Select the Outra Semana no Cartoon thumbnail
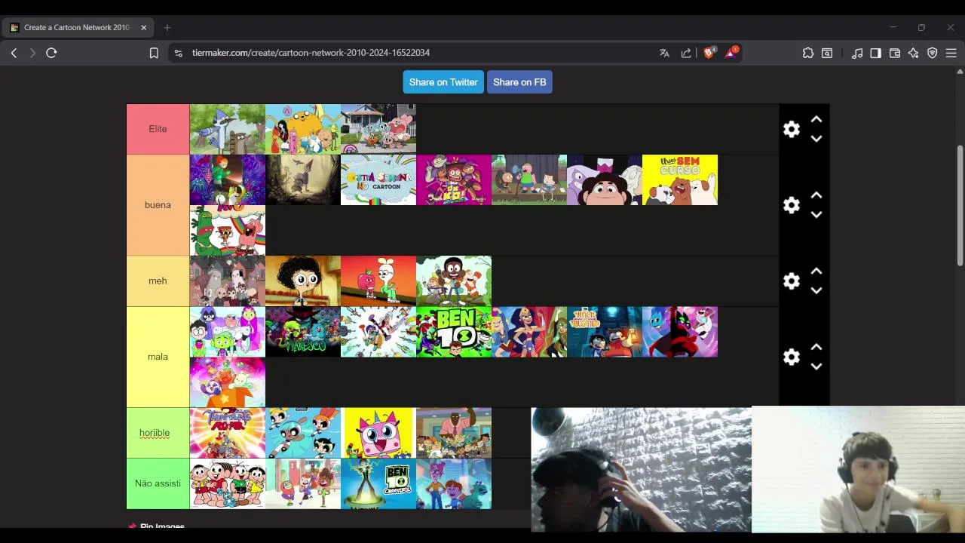The width and height of the screenshot is (965, 543). (378, 179)
